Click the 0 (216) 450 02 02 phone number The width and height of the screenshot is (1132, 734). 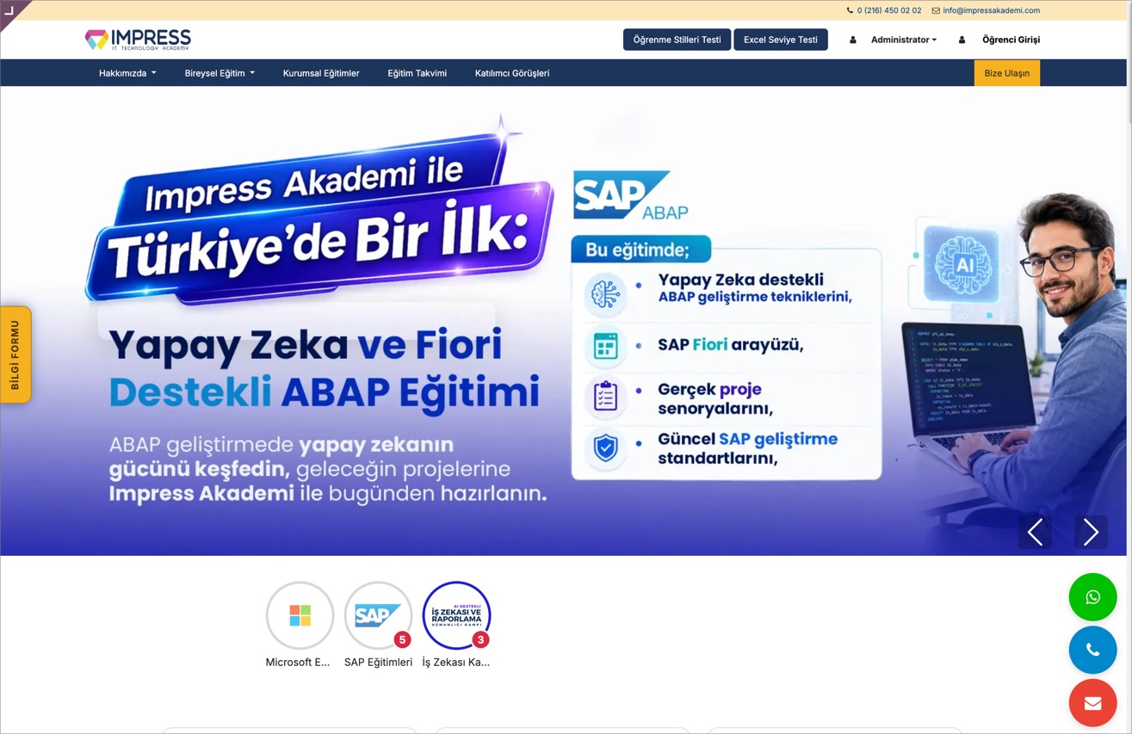tap(889, 10)
